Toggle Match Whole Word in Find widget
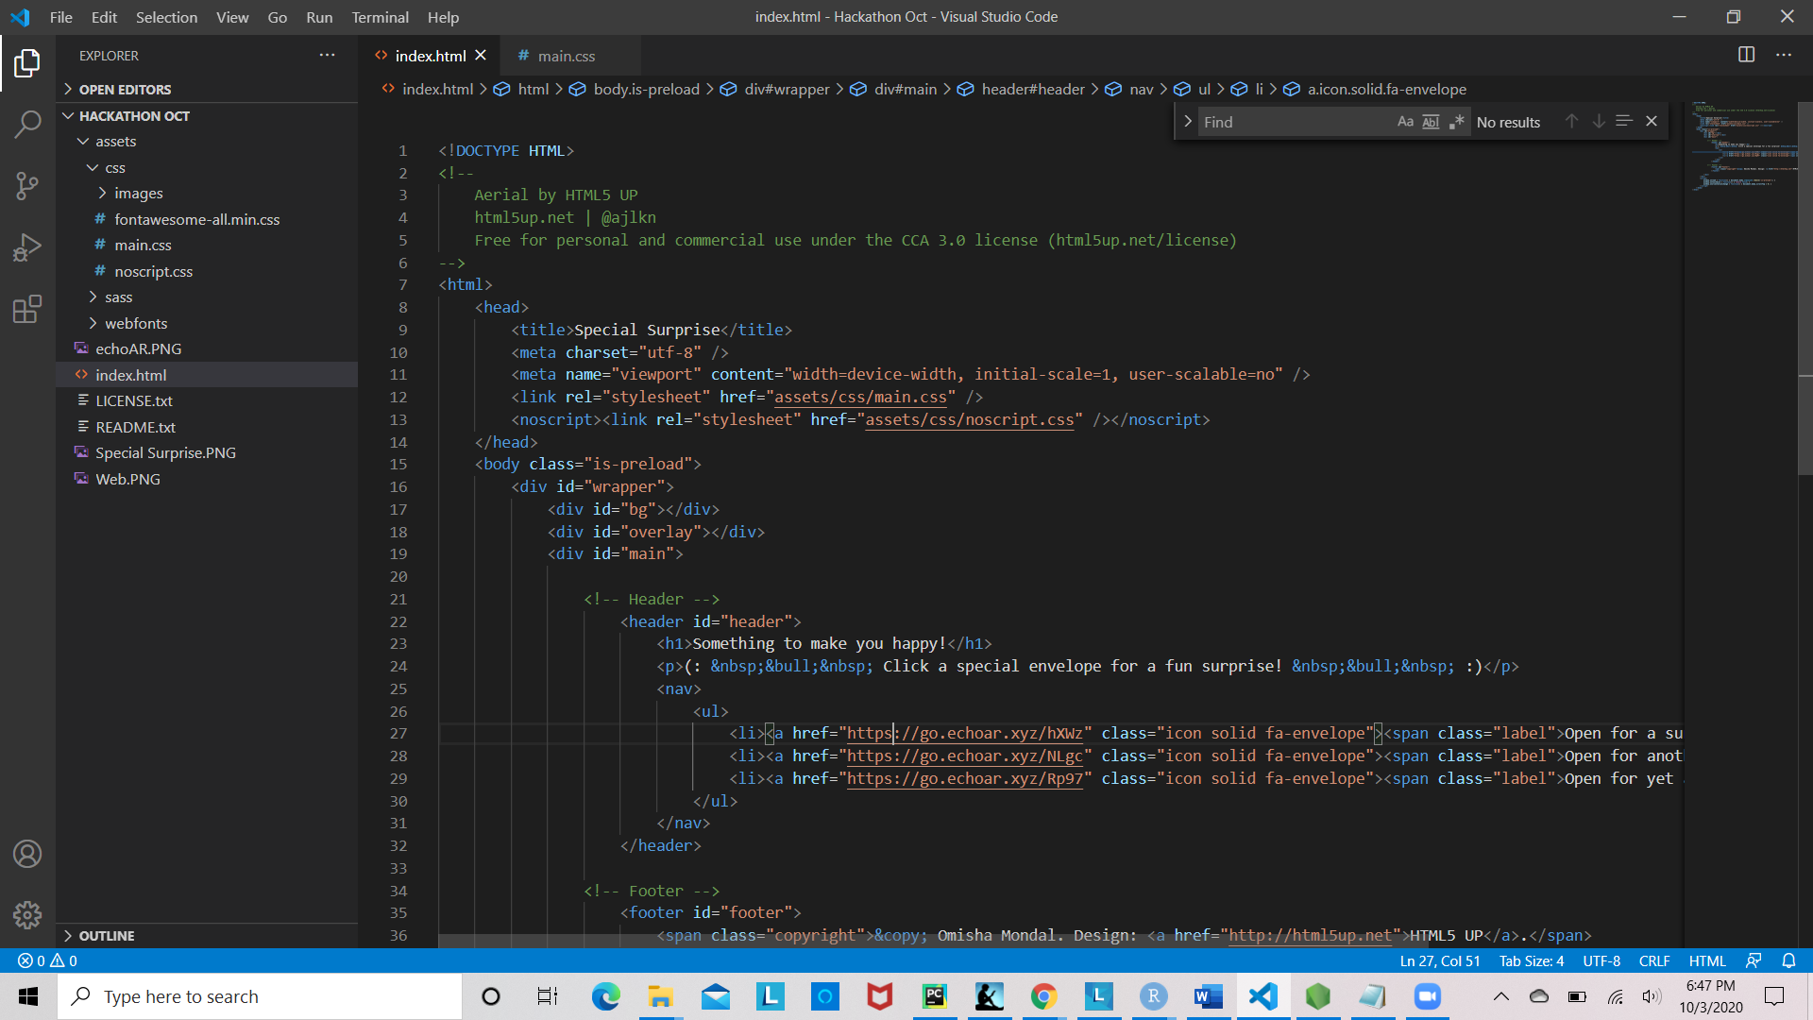 pyautogui.click(x=1431, y=122)
